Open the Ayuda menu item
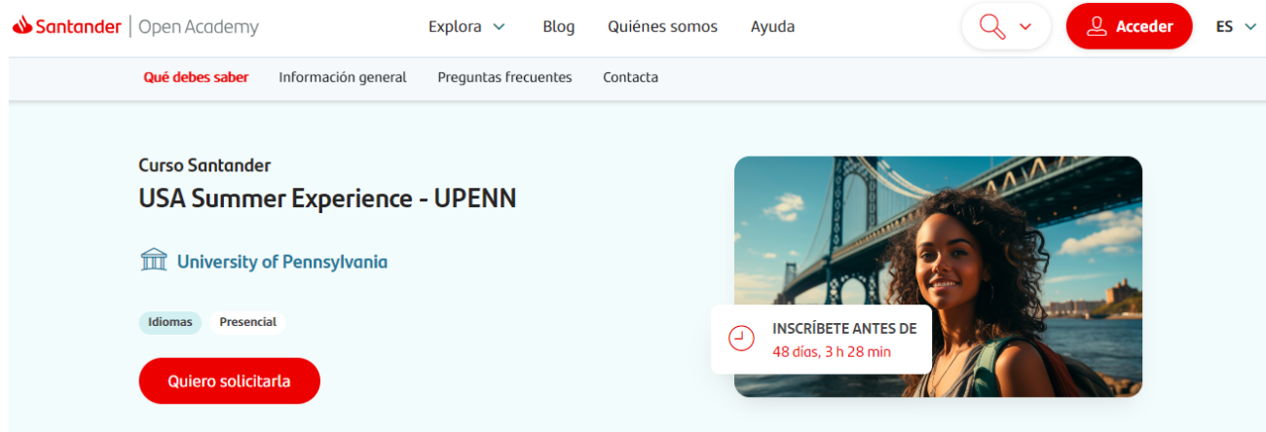1266x432 pixels. coord(772,27)
